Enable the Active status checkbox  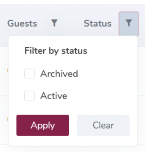coord(29,96)
